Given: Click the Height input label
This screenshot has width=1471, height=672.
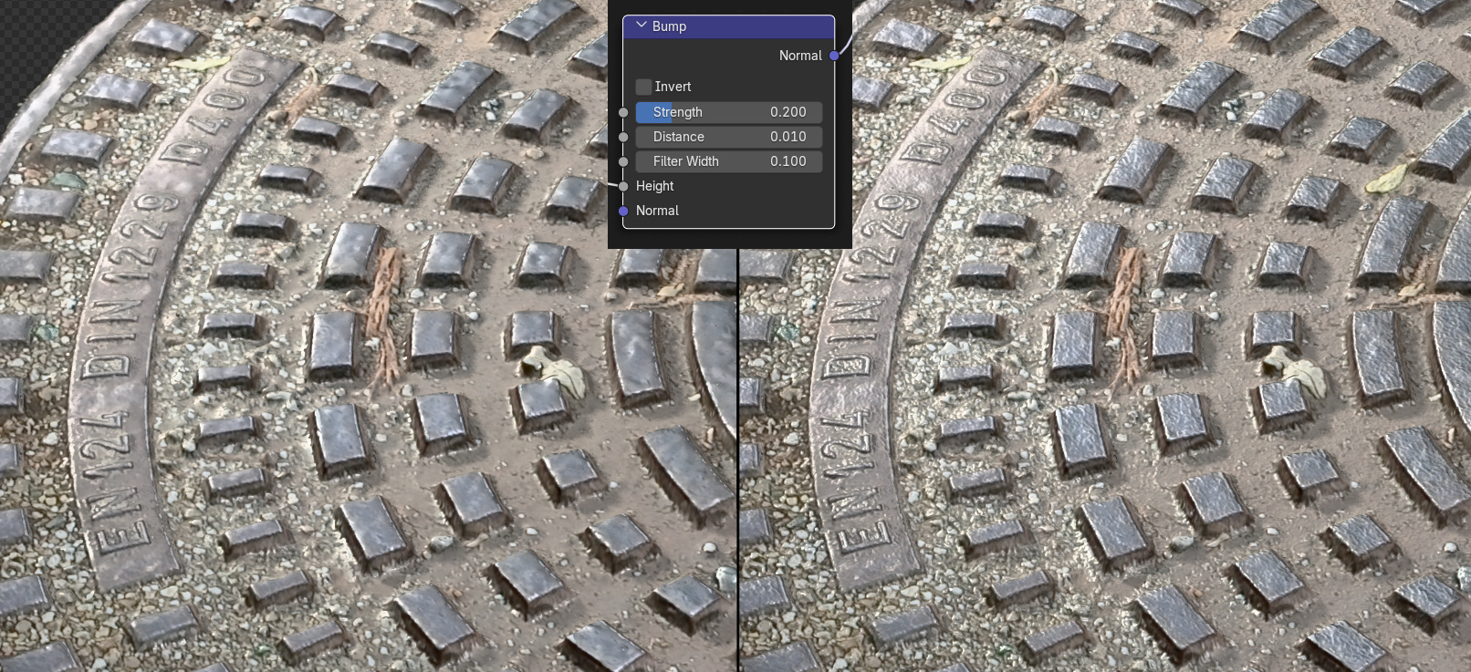Looking at the screenshot, I should (x=654, y=186).
